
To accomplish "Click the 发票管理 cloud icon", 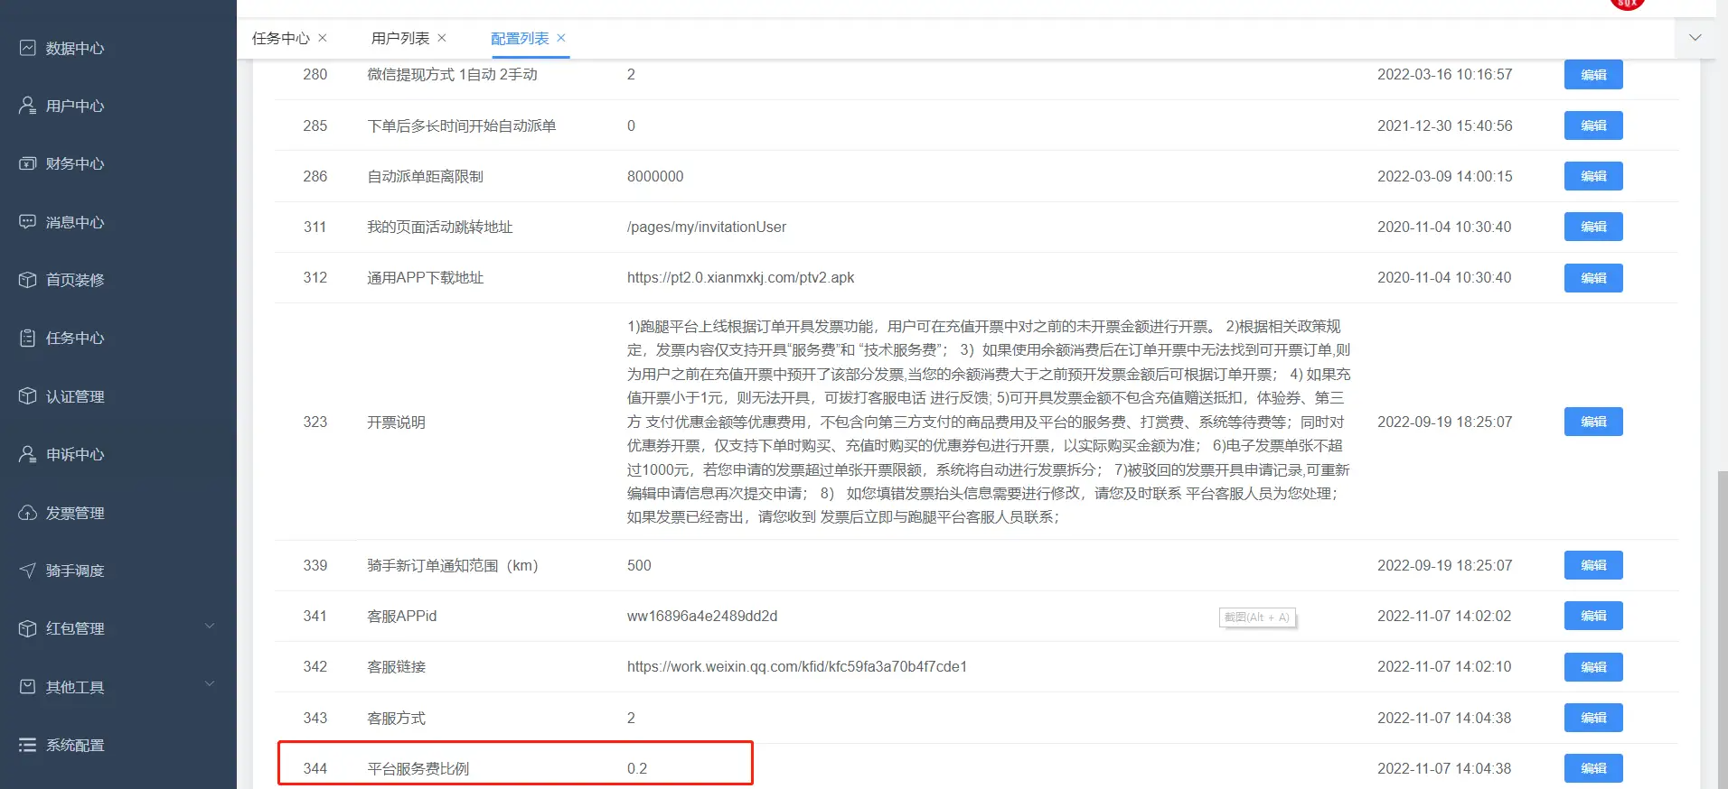I will [x=28, y=513].
